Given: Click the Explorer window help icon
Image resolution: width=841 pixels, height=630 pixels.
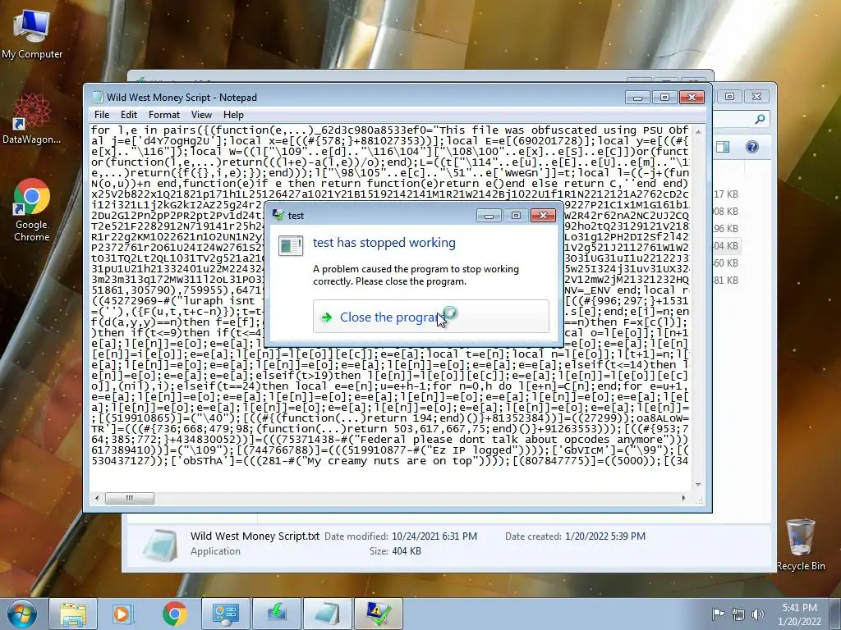Looking at the screenshot, I should (x=752, y=147).
